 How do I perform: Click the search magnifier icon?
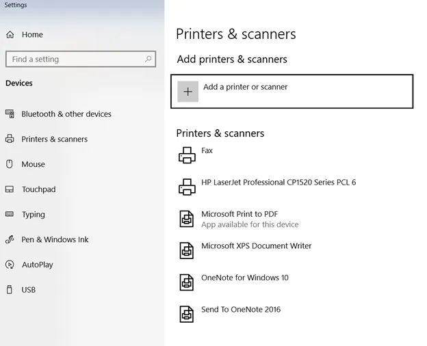tap(148, 59)
